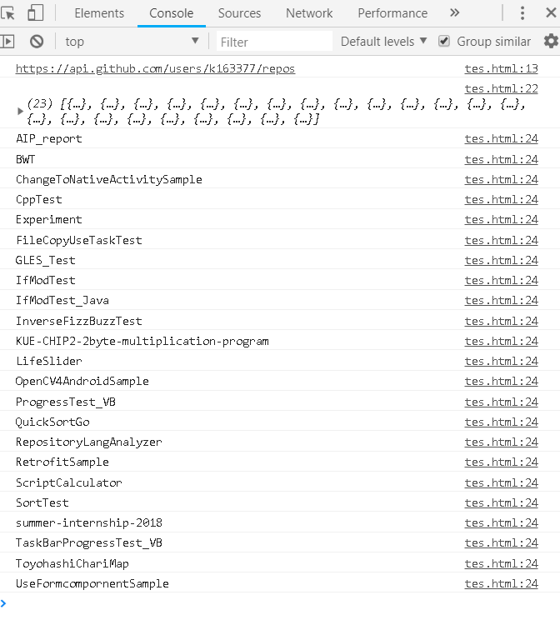Open source link beside QuickSortGo
Screen dimensions: 560x620
pos(501,422)
